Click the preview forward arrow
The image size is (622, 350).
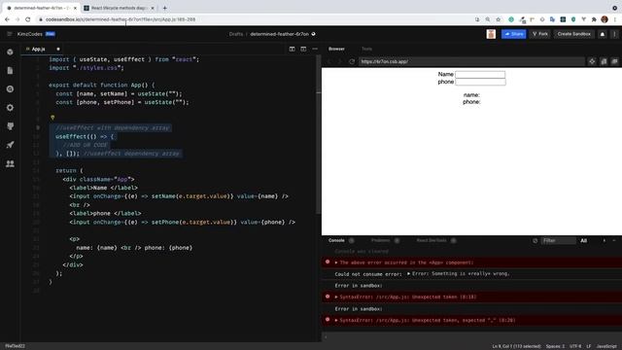tap(340, 61)
